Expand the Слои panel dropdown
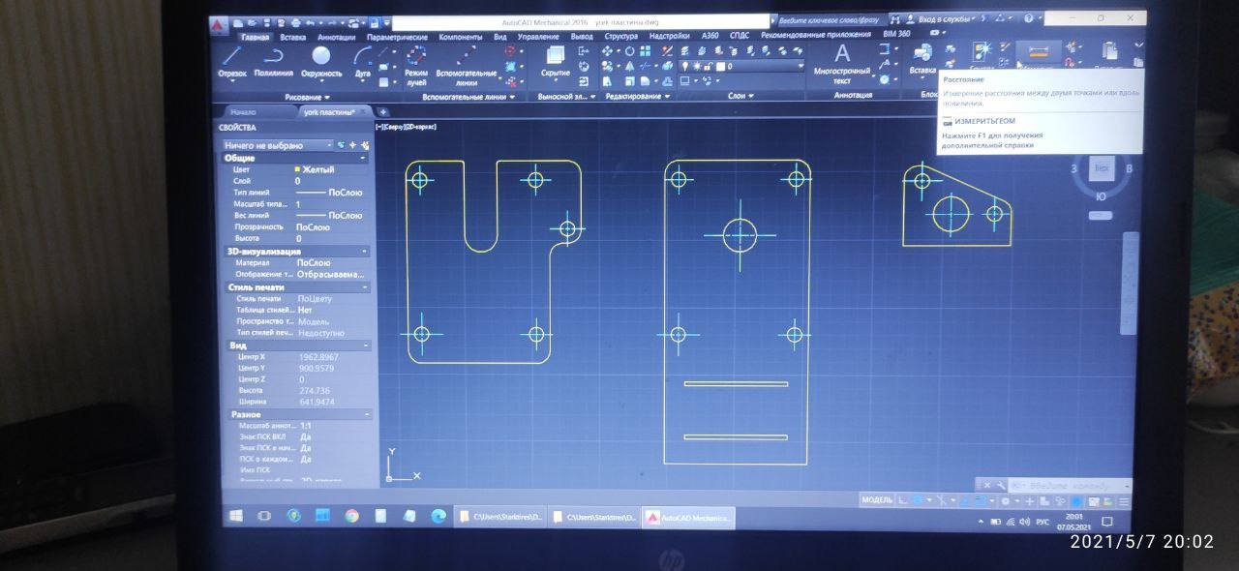 pyautogui.click(x=740, y=96)
